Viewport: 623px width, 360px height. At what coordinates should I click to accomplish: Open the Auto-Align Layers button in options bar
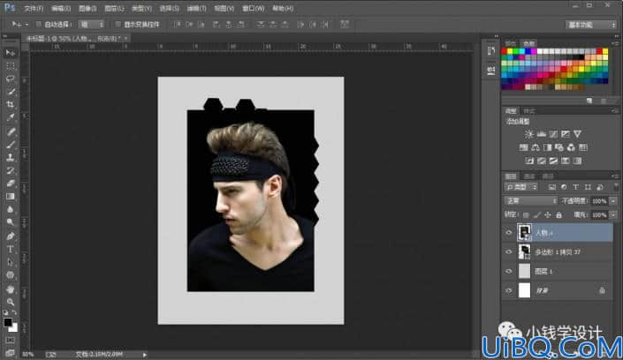[x=345, y=24]
